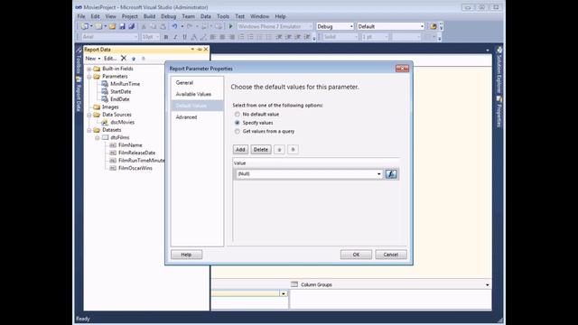The width and height of the screenshot is (578, 325).
Task: Open the Build menu
Action: pos(149,16)
